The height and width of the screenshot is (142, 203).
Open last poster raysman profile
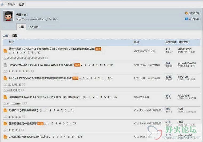pyautogui.click(x=183, y=77)
